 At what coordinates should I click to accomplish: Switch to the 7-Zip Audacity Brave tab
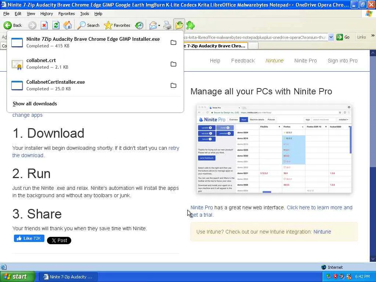[x=216, y=46]
